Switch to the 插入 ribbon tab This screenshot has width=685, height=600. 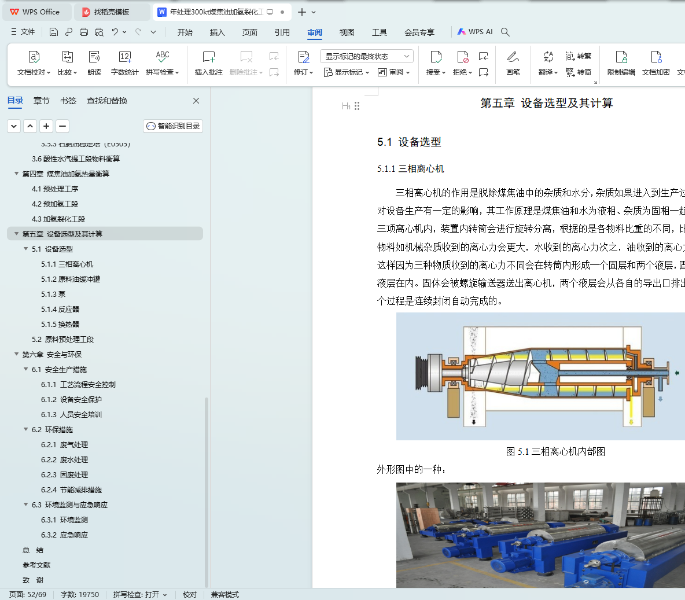point(217,32)
